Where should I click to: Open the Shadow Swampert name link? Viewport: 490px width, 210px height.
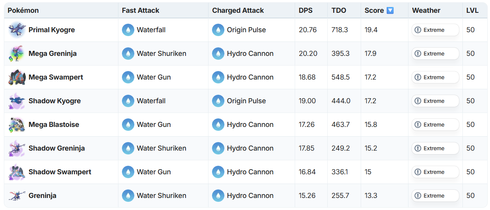[60, 172]
